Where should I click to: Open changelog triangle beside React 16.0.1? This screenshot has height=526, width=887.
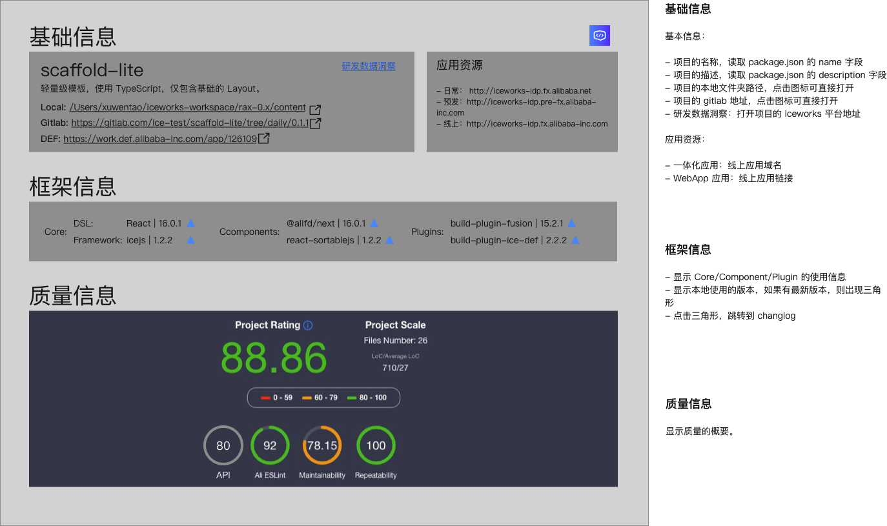coord(189,223)
